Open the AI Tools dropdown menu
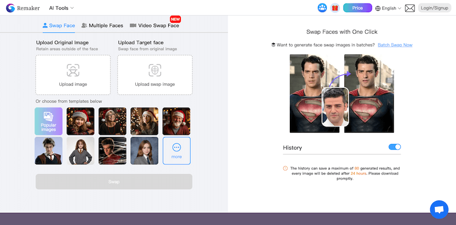 coord(61,8)
